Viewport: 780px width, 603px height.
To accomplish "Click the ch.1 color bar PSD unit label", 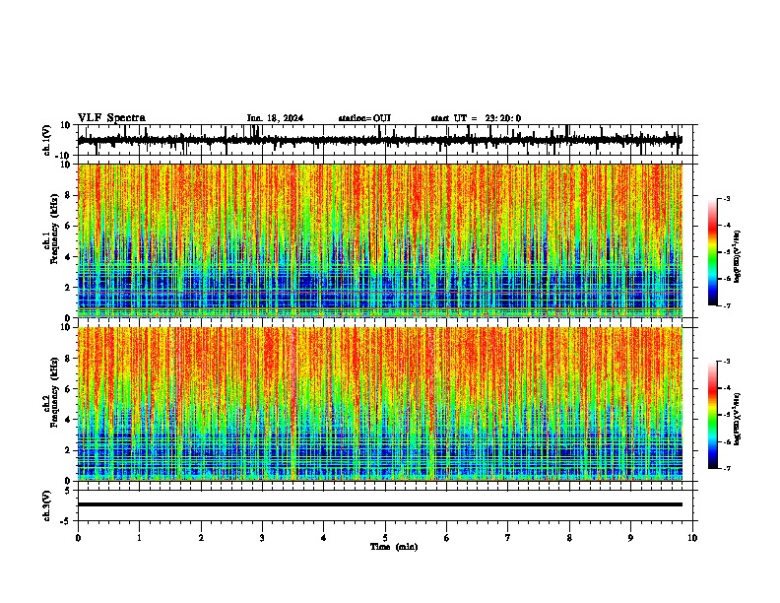I will 738,256.
